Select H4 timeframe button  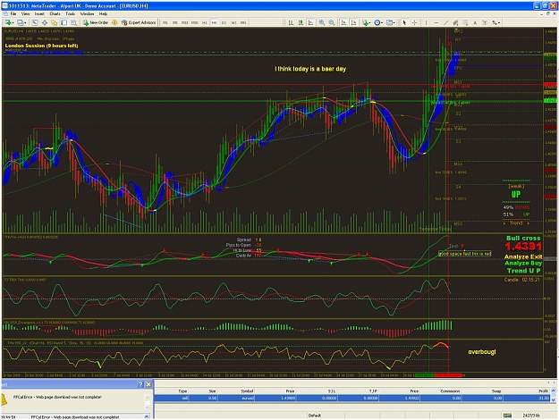tap(214, 22)
